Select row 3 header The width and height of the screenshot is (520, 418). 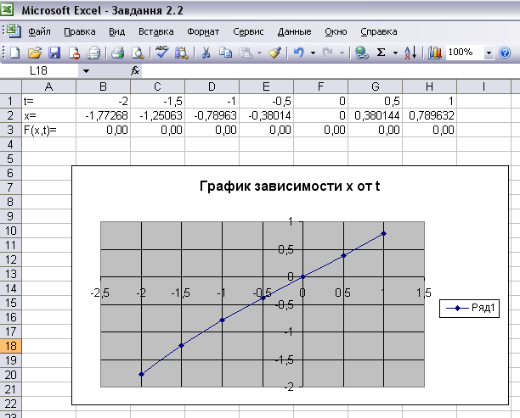(10, 130)
